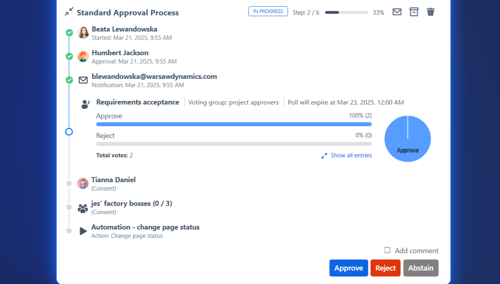Screen dimensions: 500x284
Task: Click the IN PROGRESS status badge
Action: (x=268, y=11)
